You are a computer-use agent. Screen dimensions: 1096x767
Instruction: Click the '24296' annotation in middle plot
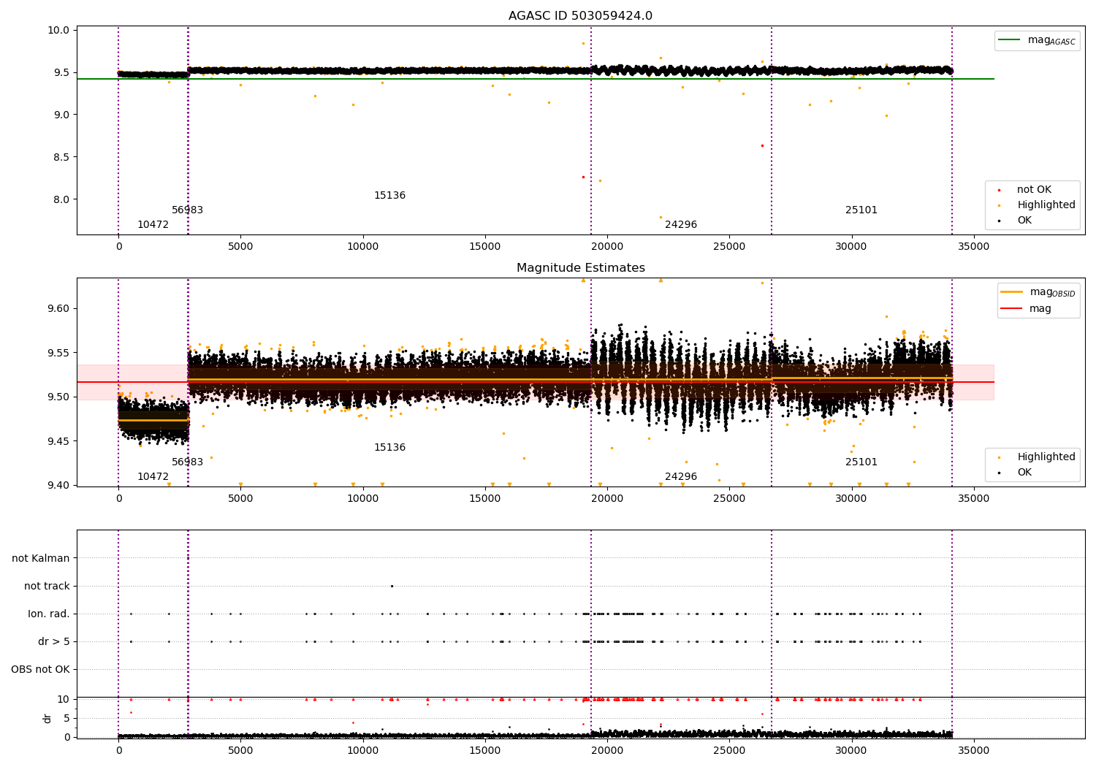click(x=681, y=477)
